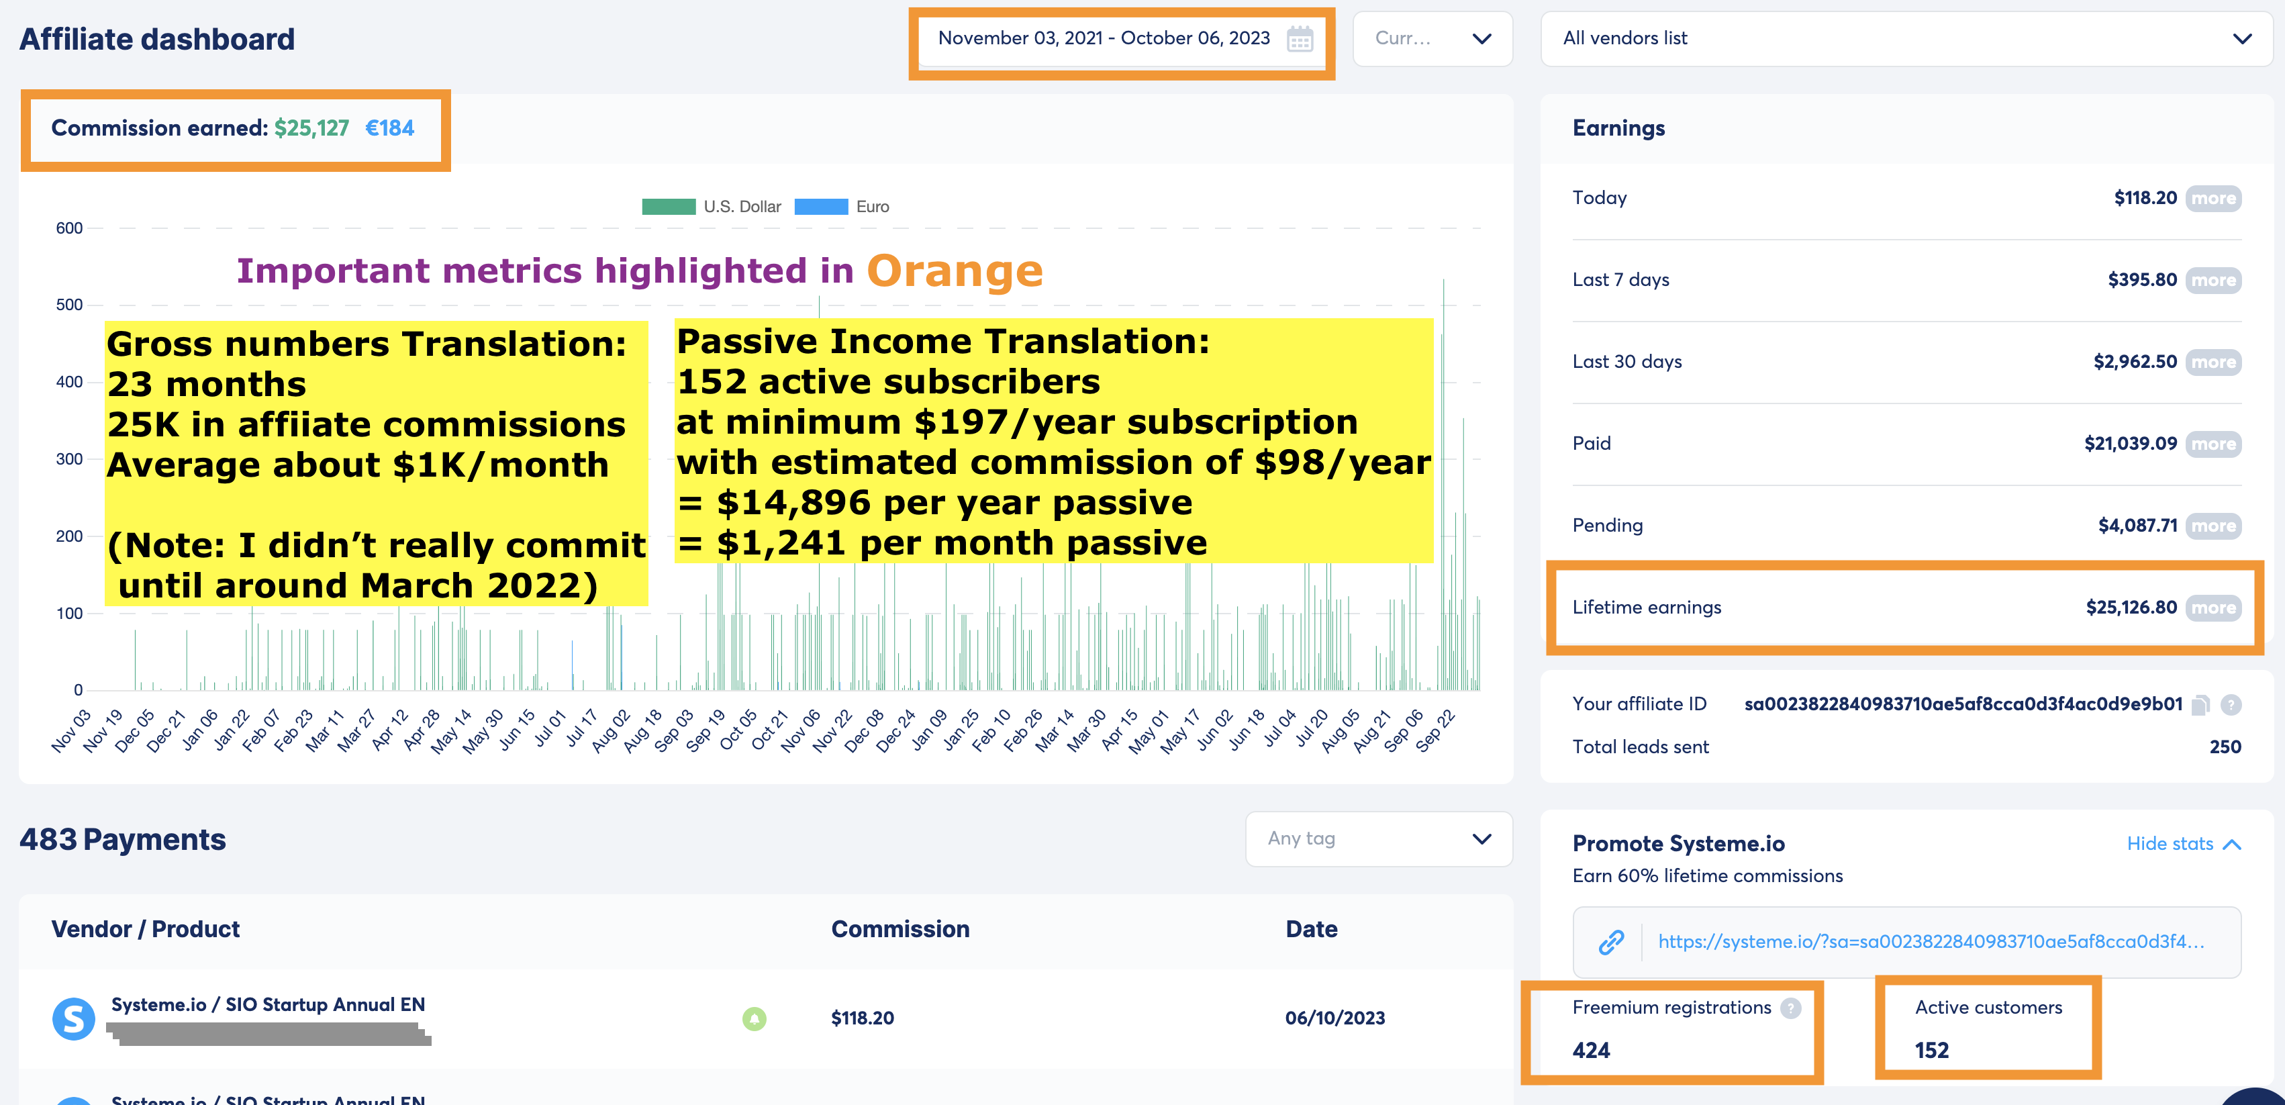
Task: Click the date range field
Action: [x=1121, y=39]
